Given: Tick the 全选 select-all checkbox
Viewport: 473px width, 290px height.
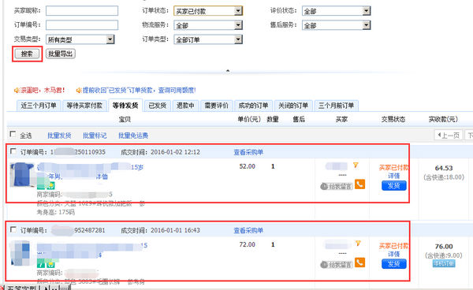Looking at the screenshot, I should (13, 134).
